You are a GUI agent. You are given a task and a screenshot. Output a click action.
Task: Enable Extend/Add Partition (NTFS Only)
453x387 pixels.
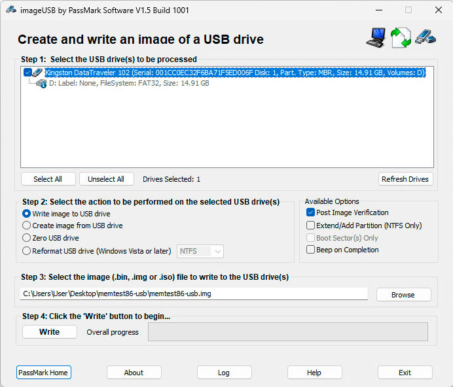click(x=311, y=226)
